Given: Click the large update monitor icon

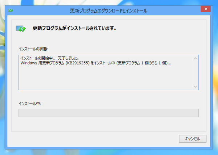Looking at the screenshot, I should tap(21, 29).
